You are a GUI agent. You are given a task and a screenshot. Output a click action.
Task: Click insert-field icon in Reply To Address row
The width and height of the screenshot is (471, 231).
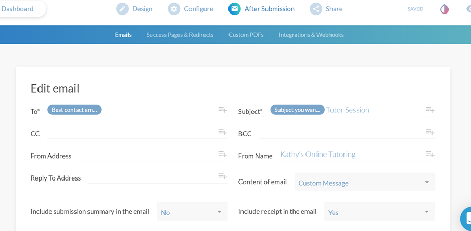[222, 176]
